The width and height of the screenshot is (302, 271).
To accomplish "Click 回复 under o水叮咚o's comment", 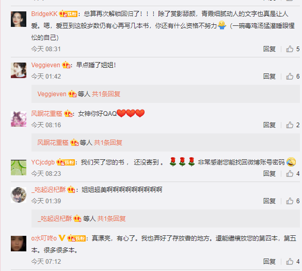I will (269, 262).
